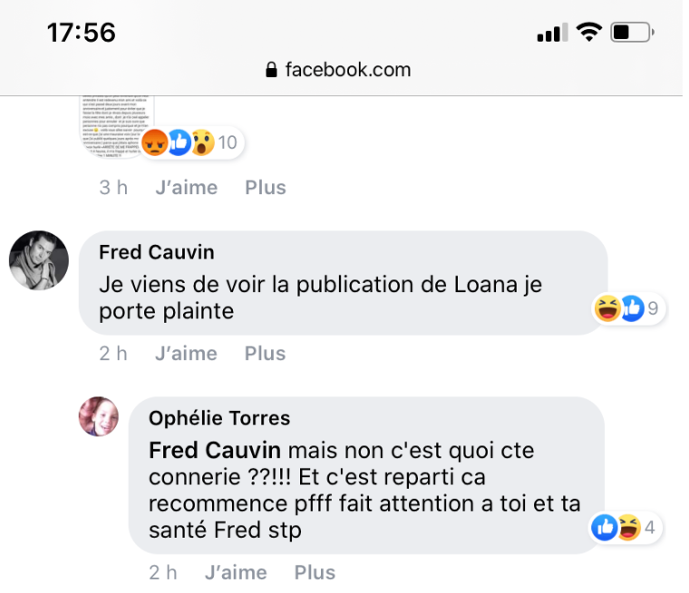Open Plus options under the 3 h comment
The width and height of the screenshot is (689, 593).
[266, 188]
